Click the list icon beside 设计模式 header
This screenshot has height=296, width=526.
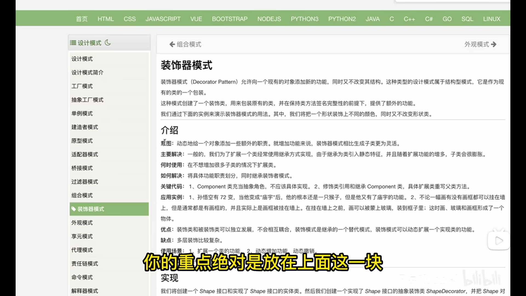73,43
